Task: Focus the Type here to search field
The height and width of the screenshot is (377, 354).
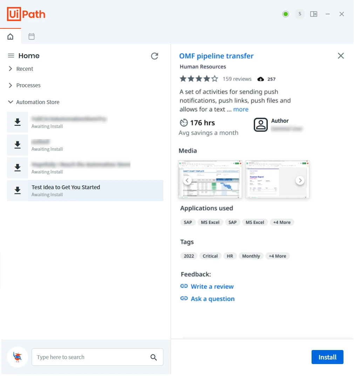Action: (x=97, y=357)
